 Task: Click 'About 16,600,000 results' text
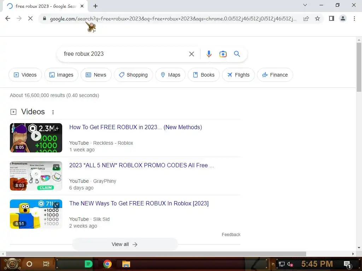point(54,95)
